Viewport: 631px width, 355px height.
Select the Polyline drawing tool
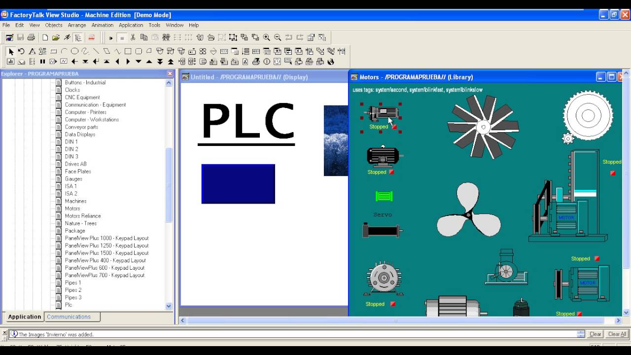(x=117, y=51)
